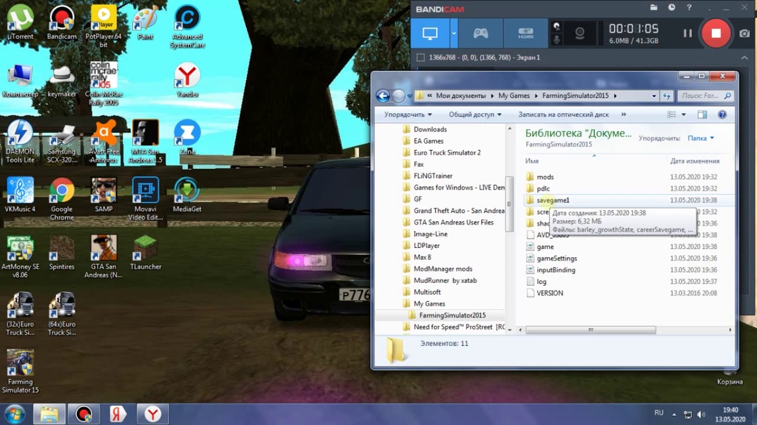Refresh the Explorer folder view
This screenshot has height=425, width=757.
tap(667, 96)
